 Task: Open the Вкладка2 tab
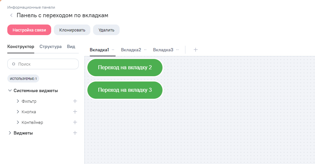click(x=131, y=50)
